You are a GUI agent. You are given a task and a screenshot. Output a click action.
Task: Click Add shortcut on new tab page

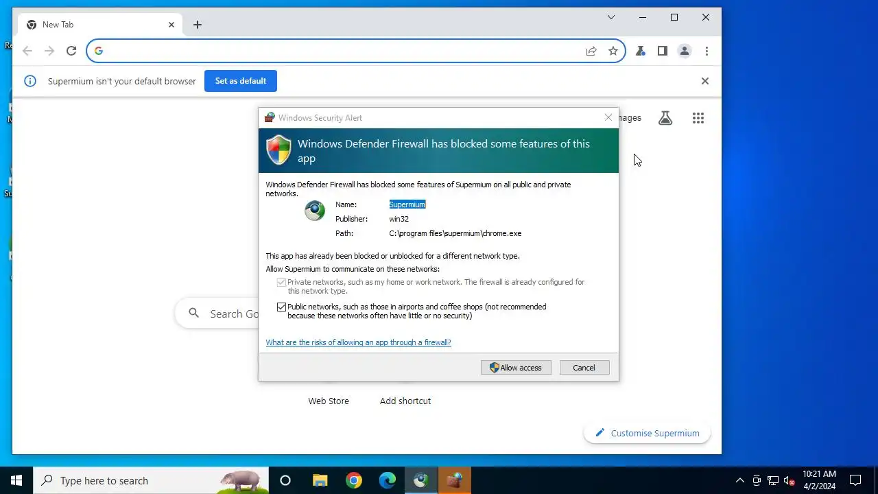coord(405,401)
